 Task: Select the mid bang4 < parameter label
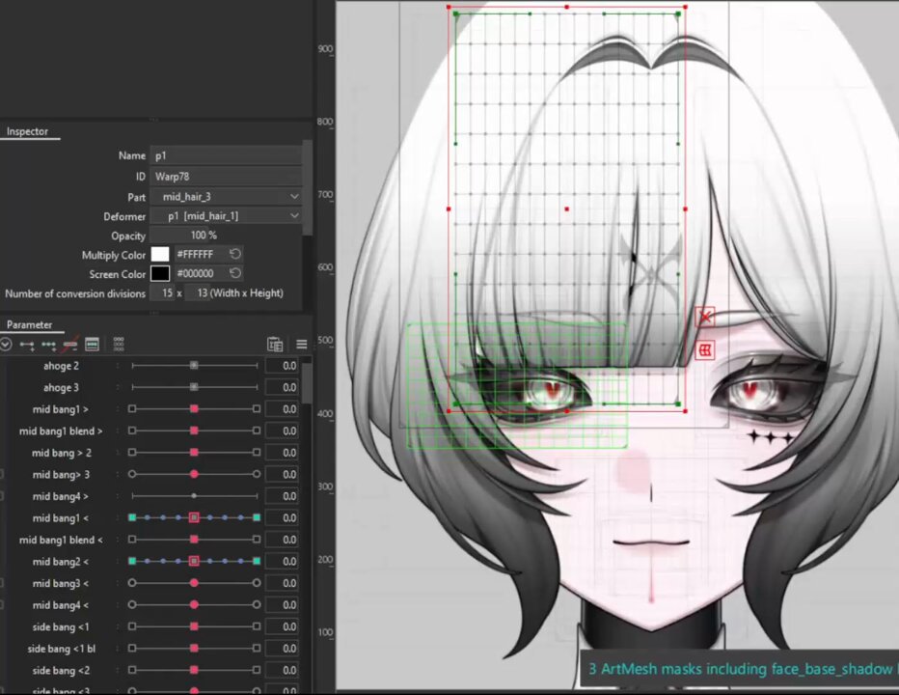click(x=61, y=605)
